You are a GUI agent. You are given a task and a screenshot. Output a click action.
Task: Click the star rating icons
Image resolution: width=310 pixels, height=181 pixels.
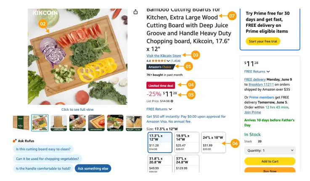click(x=159, y=61)
